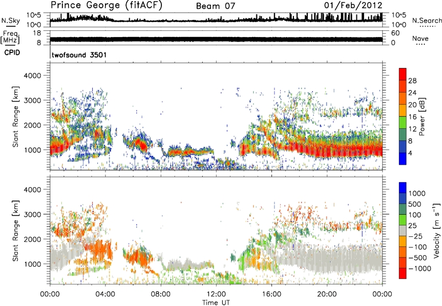Click the 4000 km tick of the Velocity panel
This screenshot has height=306, width=442.
point(32,189)
